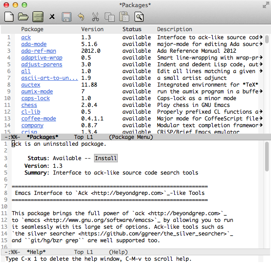Click the (Help) mode indicator
The width and height of the screenshot is (271, 263).
[x=118, y=252]
